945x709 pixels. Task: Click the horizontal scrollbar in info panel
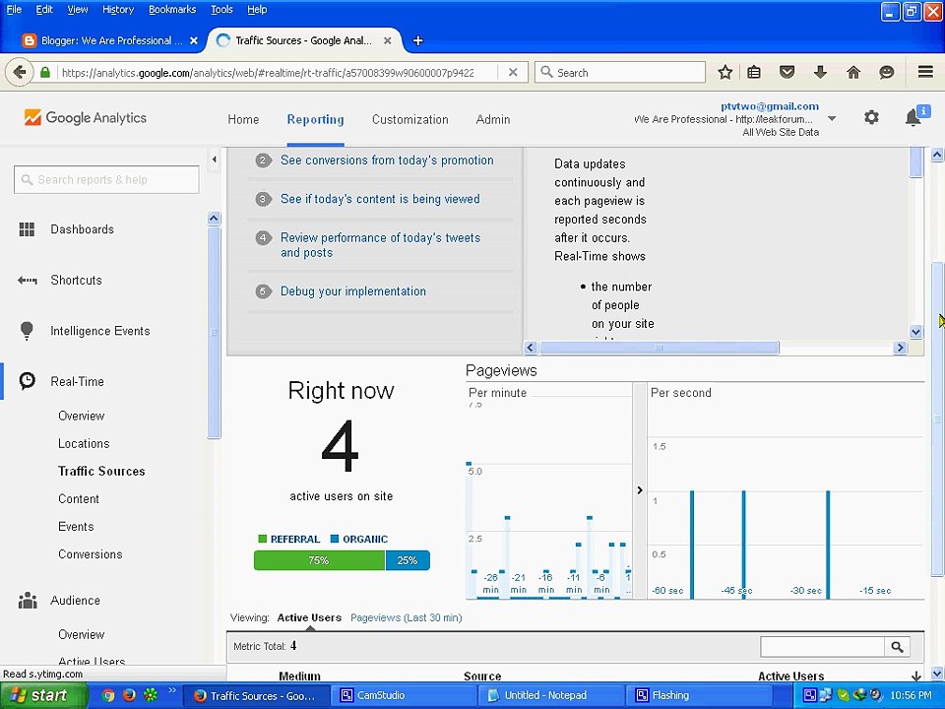(659, 348)
